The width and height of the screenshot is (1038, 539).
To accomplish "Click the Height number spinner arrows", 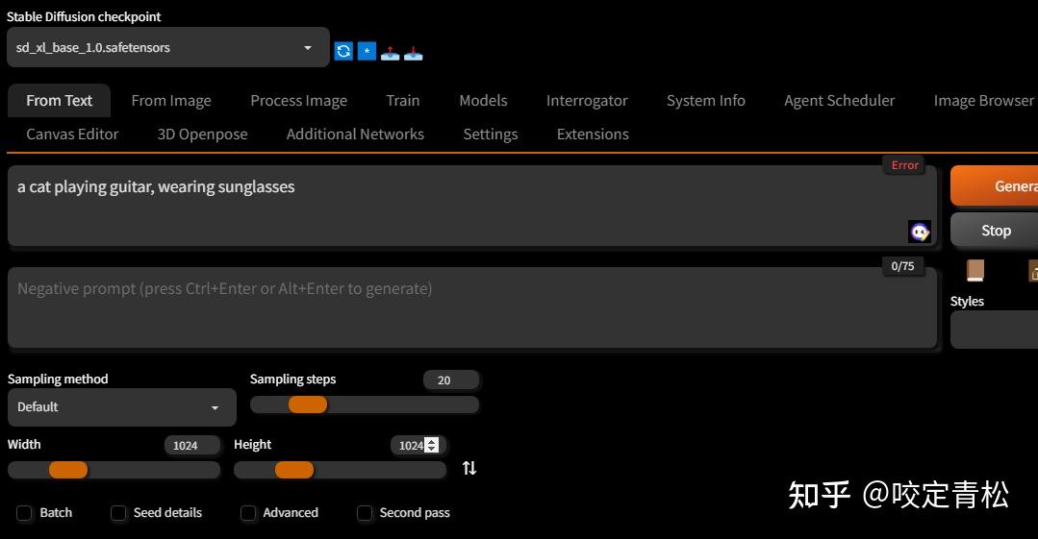I will (x=432, y=445).
